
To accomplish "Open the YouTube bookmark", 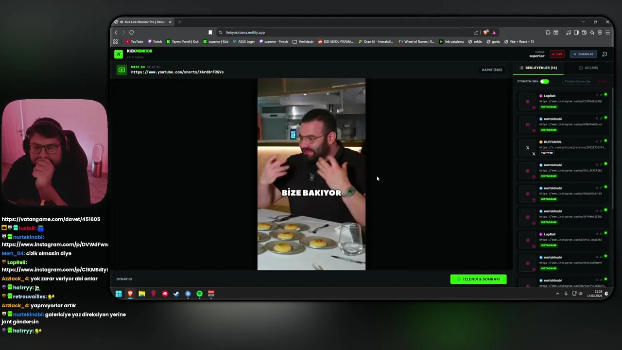I will (x=135, y=42).
